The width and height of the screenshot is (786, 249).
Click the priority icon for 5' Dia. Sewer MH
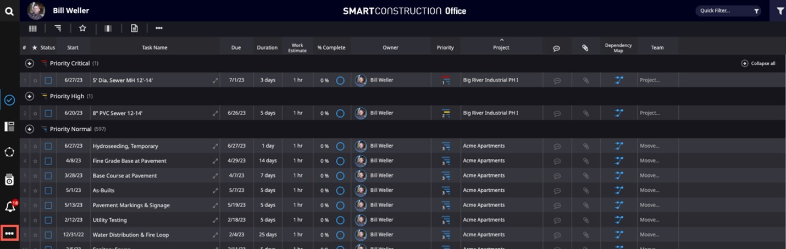point(445,80)
